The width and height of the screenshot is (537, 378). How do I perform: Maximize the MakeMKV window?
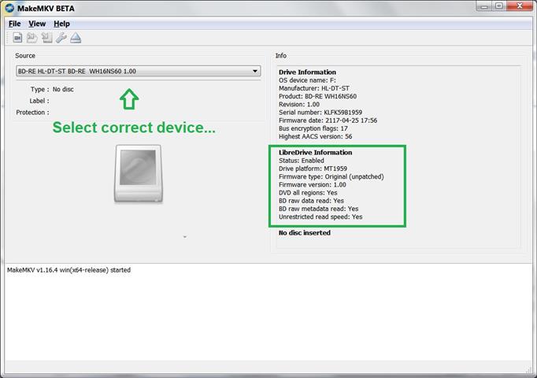(x=499, y=6)
